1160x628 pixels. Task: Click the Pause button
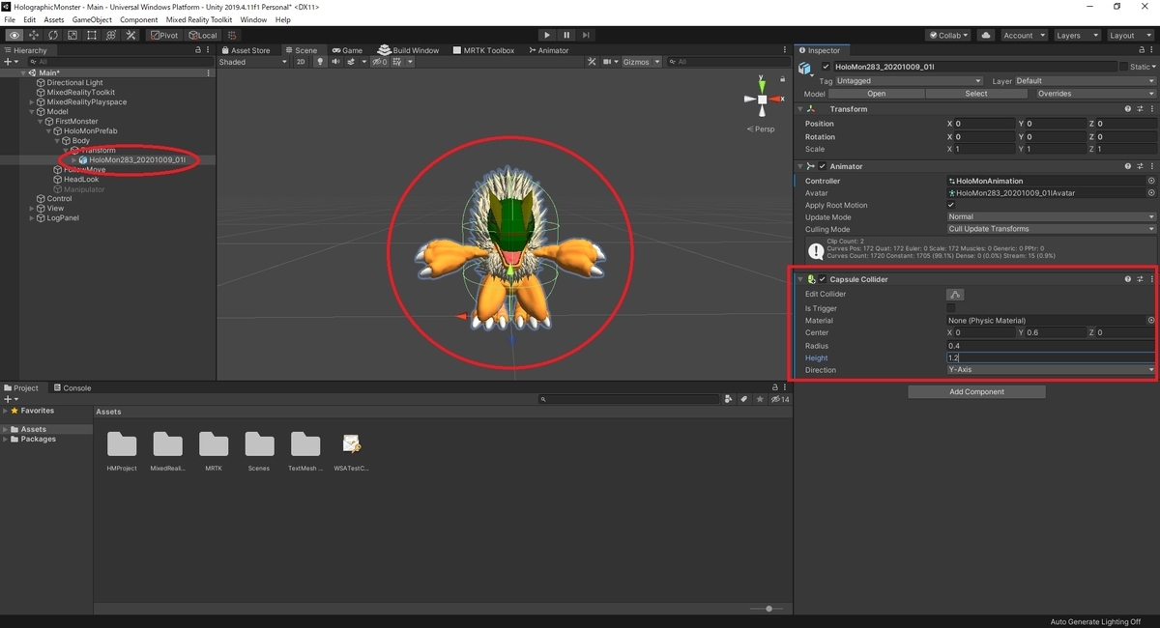566,35
